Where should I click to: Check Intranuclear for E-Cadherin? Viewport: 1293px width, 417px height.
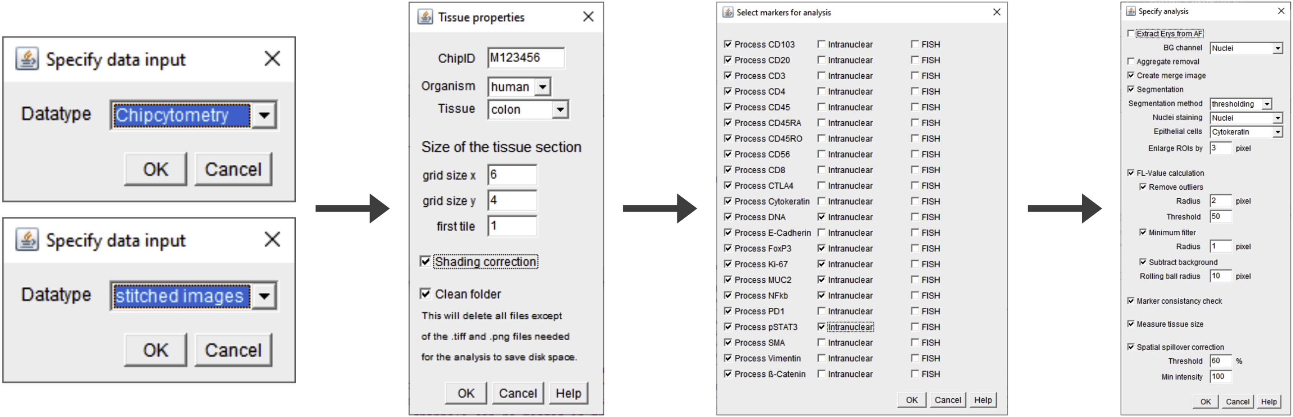point(822,232)
